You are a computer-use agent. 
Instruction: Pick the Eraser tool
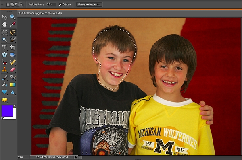13,70
